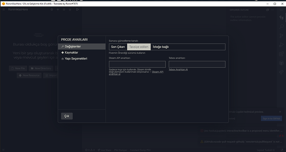This screenshot has width=286, height=152.
Task: Click Layout: Turkish Q in status bar
Action: [x=266, y=150]
